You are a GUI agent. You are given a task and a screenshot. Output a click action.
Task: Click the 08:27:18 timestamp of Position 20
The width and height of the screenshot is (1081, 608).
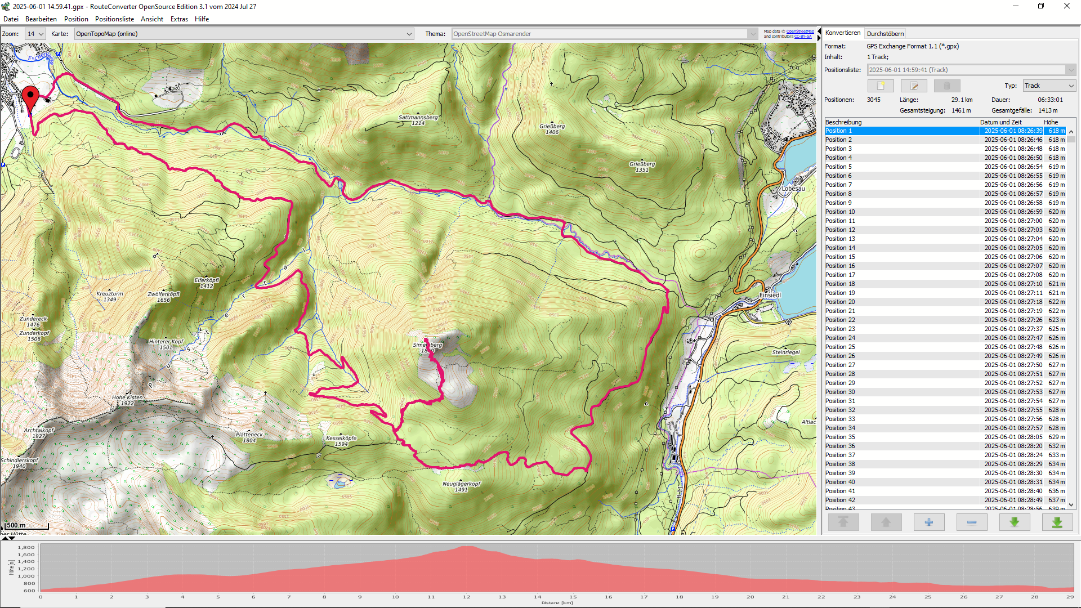(1013, 302)
